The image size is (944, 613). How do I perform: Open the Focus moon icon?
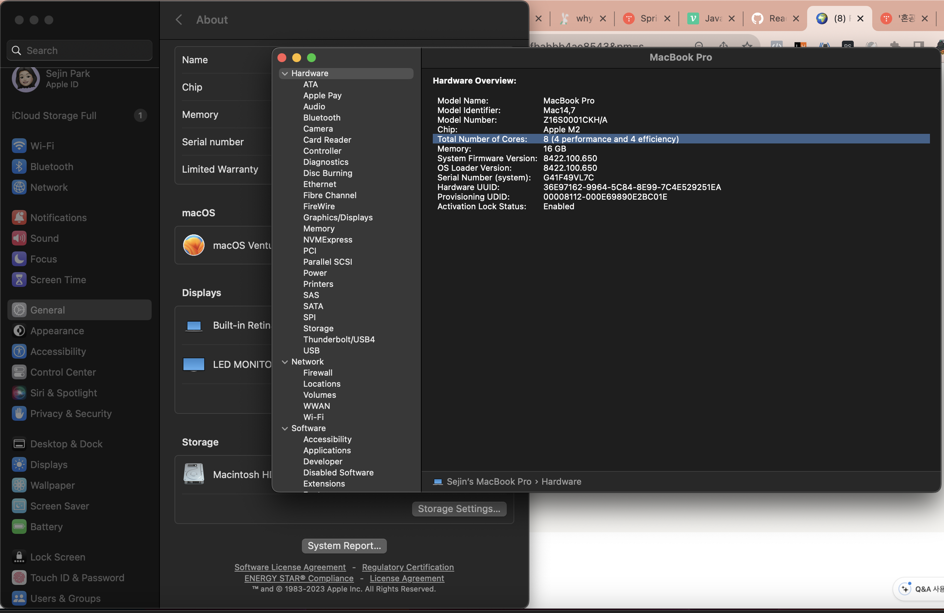pos(19,259)
